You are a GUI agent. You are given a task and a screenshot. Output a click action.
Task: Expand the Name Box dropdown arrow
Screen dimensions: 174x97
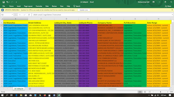point(12,15)
